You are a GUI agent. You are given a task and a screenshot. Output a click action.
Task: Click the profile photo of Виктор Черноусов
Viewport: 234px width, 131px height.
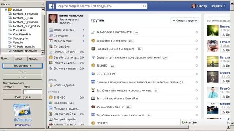[53, 19]
